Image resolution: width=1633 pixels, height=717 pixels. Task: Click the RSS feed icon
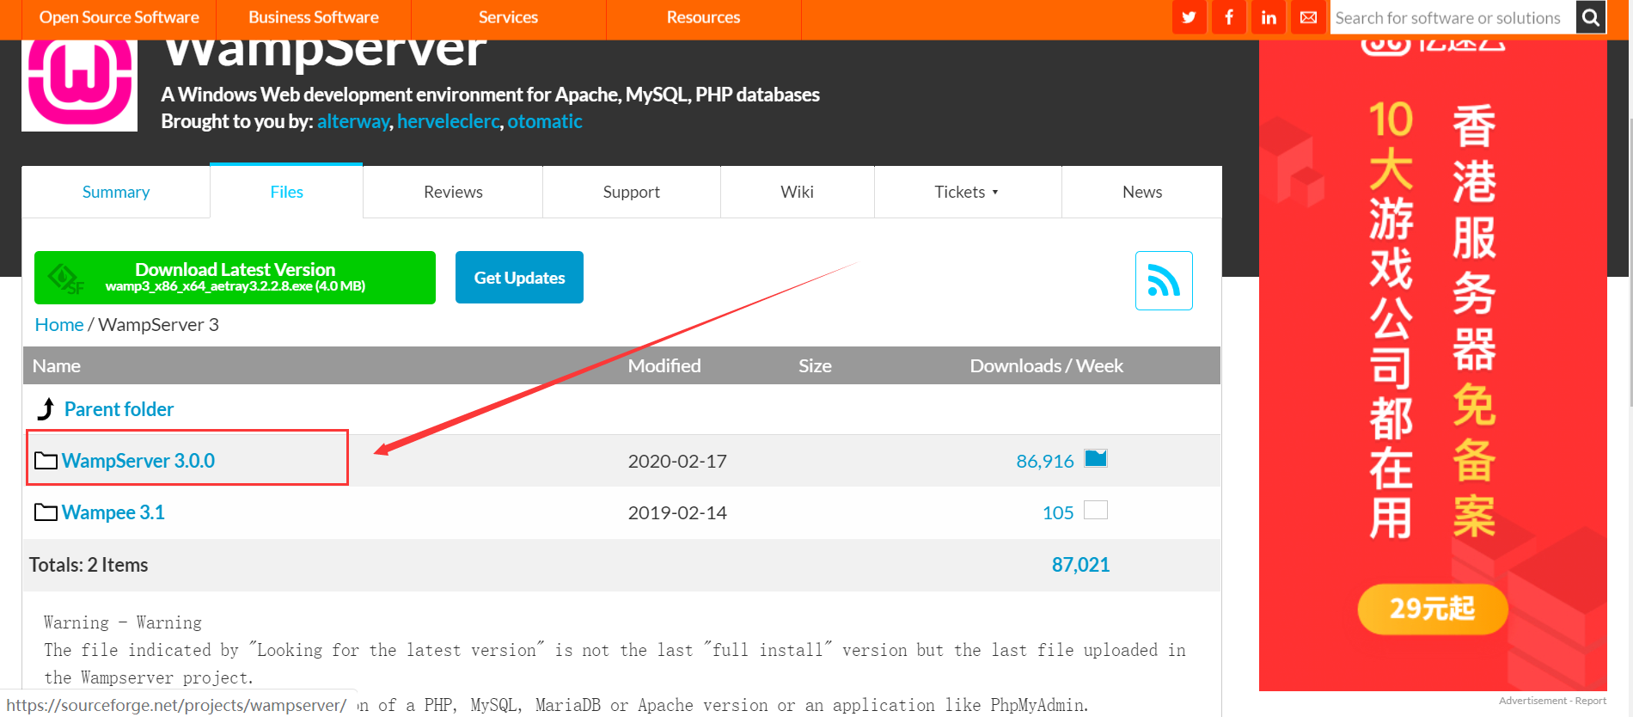click(1164, 280)
